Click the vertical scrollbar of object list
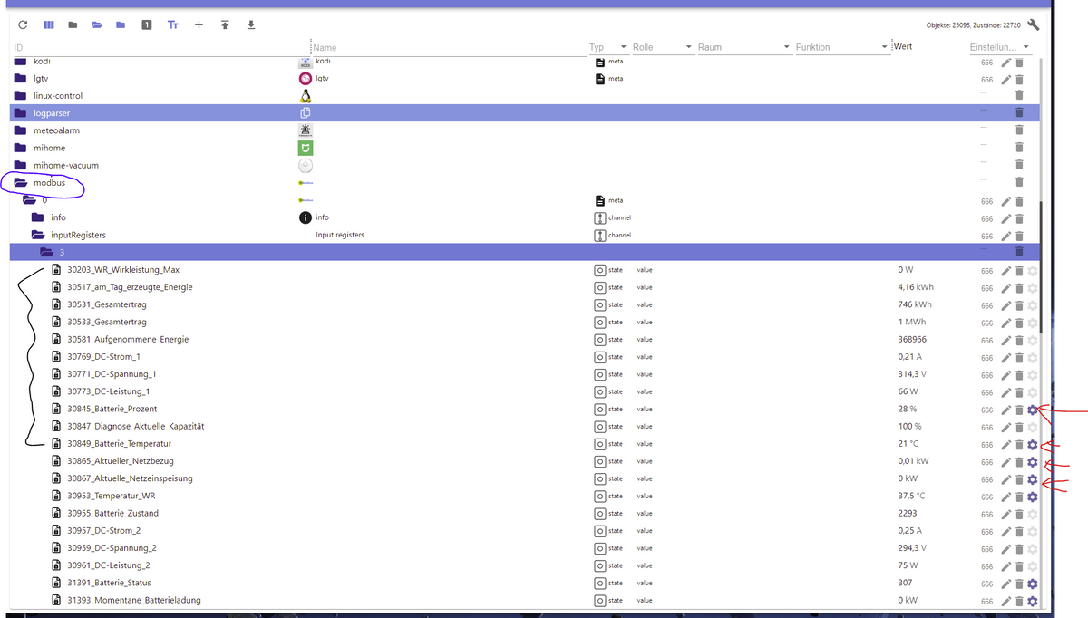The image size is (1088, 618). 1041,267
